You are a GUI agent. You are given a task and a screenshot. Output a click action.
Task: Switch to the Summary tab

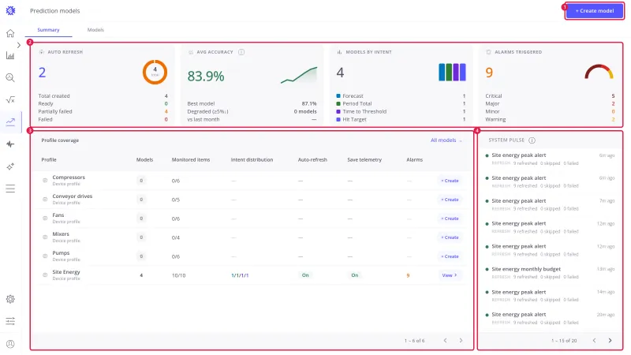click(x=48, y=30)
